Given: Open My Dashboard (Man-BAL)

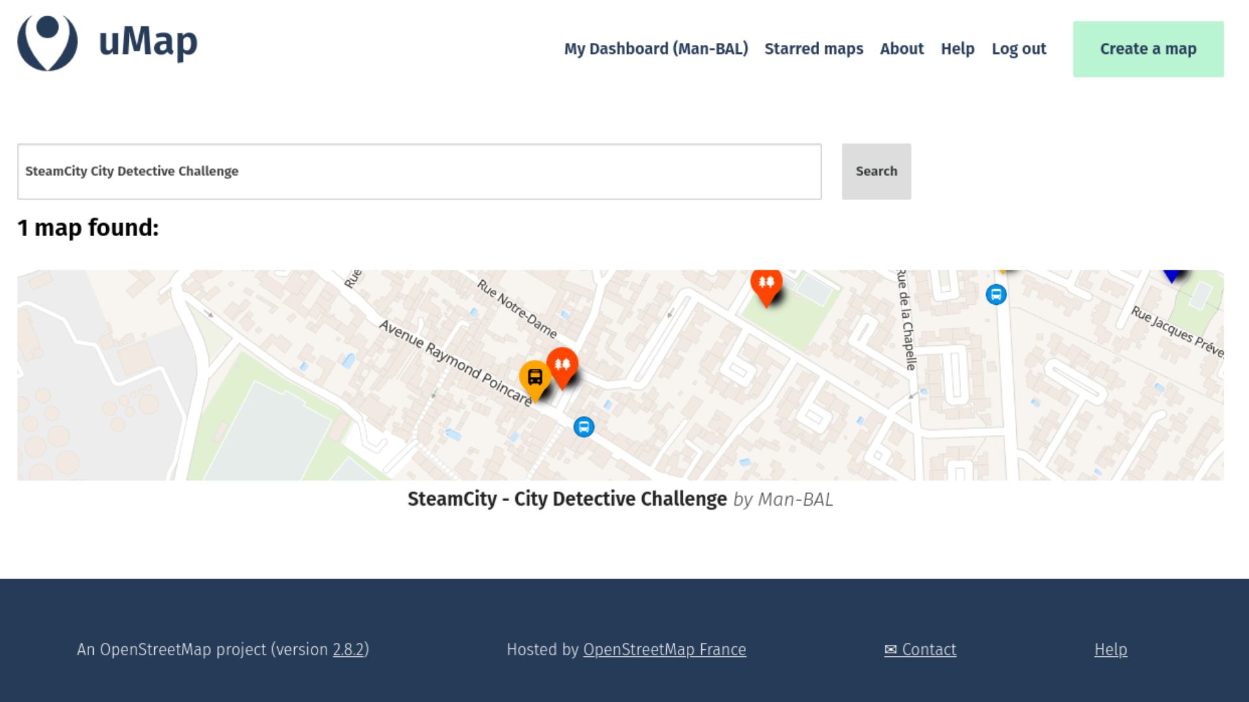Looking at the screenshot, I should [x=656, y=49].
